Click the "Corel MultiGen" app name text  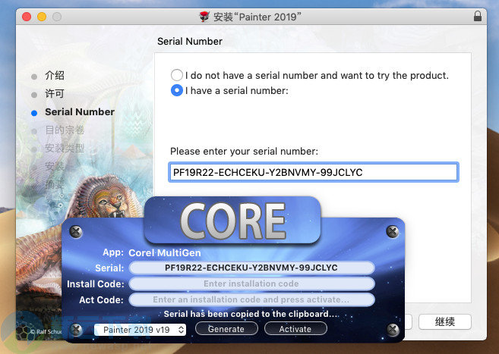[165, 252]
